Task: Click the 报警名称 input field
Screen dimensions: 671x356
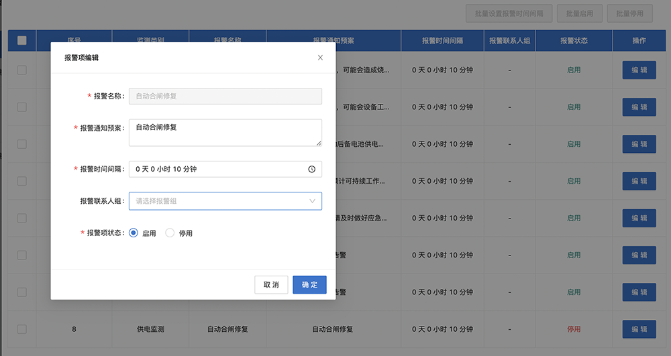Action: coord(225,96)
